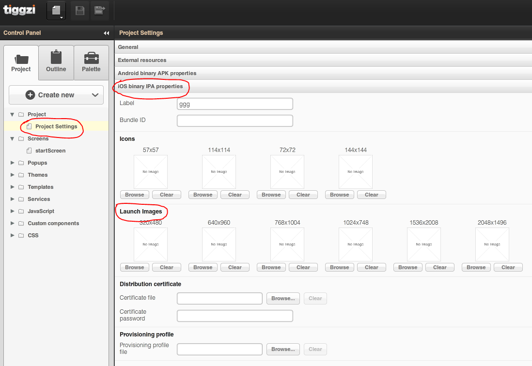Viewport: 532px width, 366px height.
Task: Browse for the 57x57 icon image
Action: [x=135, y=195]
